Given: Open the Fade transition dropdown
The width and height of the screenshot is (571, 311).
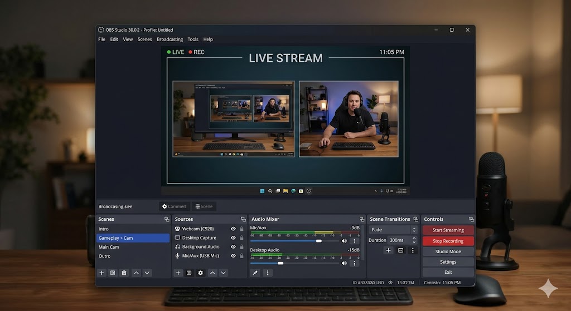Looking at the screenshot, I should (x=393, y=230).
